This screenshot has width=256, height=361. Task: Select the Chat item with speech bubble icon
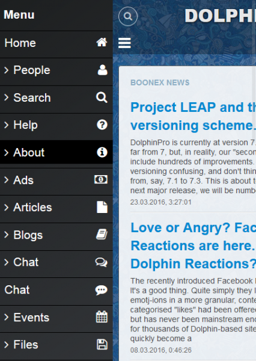pyautogui.click(x=56, y=289)
